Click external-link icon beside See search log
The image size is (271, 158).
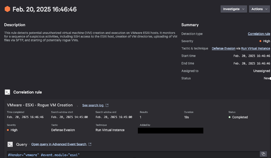click(107, 105)
